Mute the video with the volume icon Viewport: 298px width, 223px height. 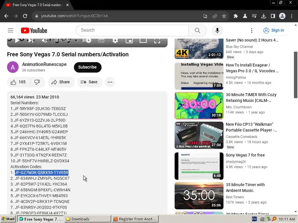click(45, 40)
